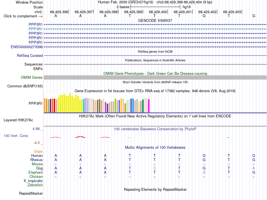Open the light-blue highlighted PPP3R1 transcript label

(35, 29)
